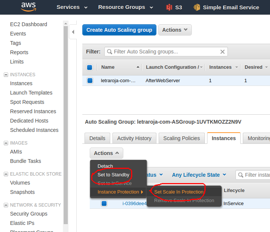
Task: Open Instances in the sidebar
Action: pos(21,83)
